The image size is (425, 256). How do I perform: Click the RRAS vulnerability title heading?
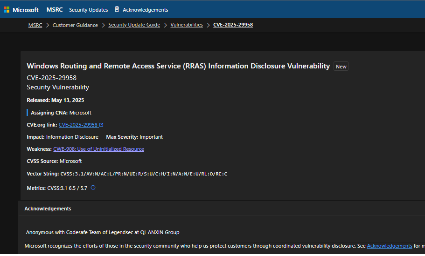click(178, 66)
